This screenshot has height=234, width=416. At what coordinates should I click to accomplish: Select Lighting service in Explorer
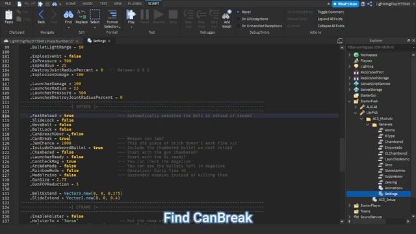pos(367,66)
